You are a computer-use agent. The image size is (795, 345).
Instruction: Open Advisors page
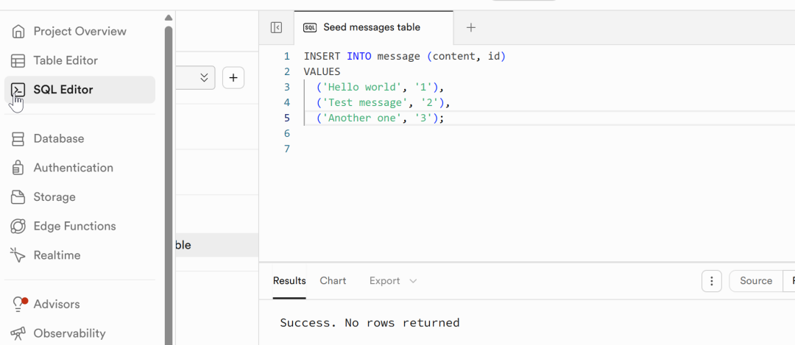coord(57,305)
